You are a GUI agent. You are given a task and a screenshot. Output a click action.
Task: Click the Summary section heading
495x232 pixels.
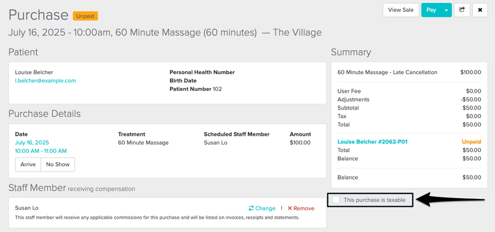tap(351, 52)
